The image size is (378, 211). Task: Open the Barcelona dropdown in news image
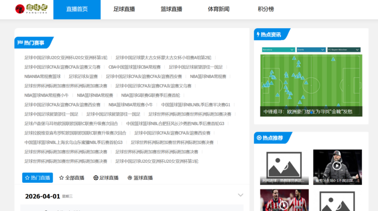coord(277,50)
